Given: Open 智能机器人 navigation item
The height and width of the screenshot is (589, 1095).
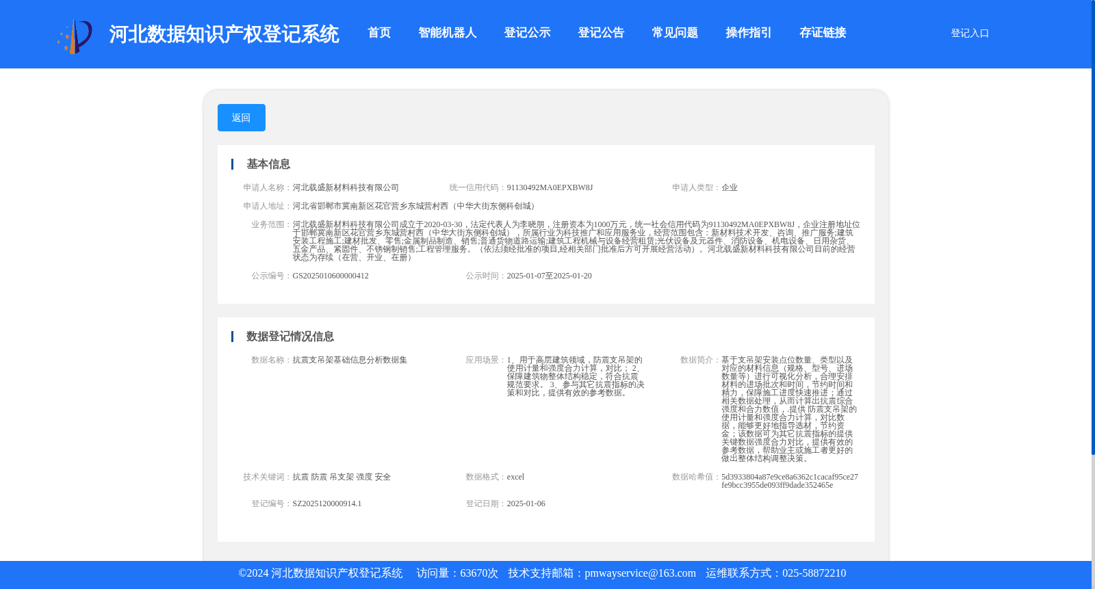Looking at the screenshot, I should click(447, 33).
